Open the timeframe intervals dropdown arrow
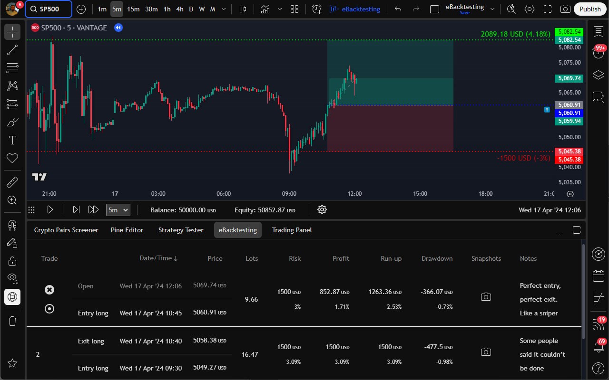 coord(224,9)
